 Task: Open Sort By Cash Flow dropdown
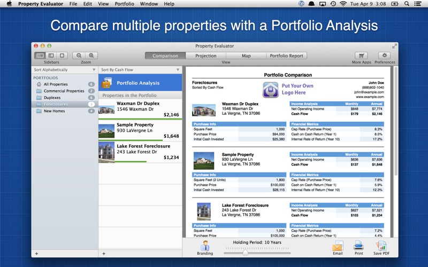pyautogui.click(x=140, y=70)
